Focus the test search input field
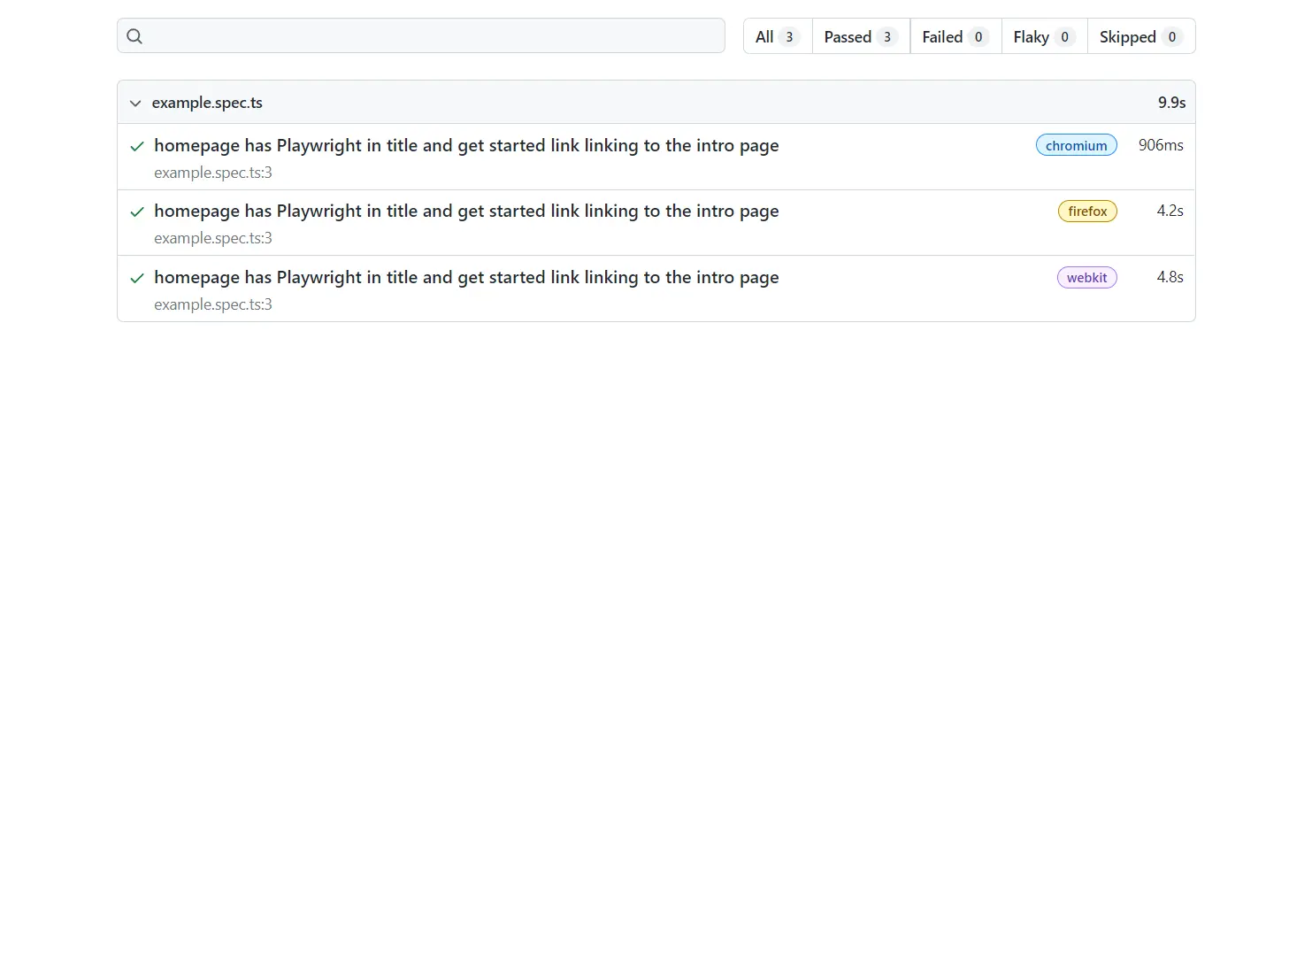 421,35
